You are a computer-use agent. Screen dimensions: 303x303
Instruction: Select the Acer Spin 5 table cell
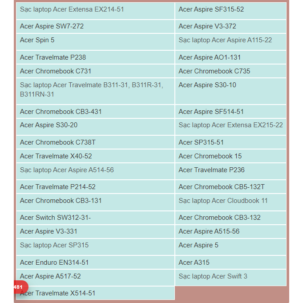[x=37, y=40]
